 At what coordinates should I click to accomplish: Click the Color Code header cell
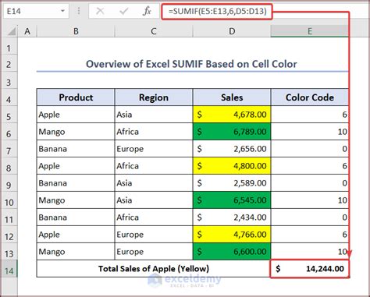click(310, 97)
